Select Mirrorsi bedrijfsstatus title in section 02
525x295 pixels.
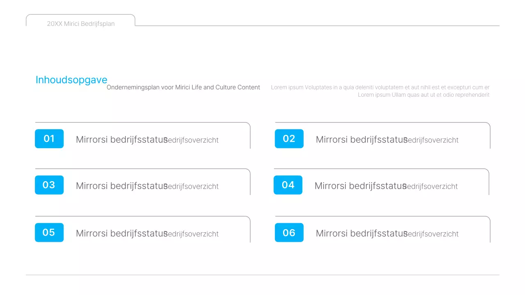pos(359,139)
